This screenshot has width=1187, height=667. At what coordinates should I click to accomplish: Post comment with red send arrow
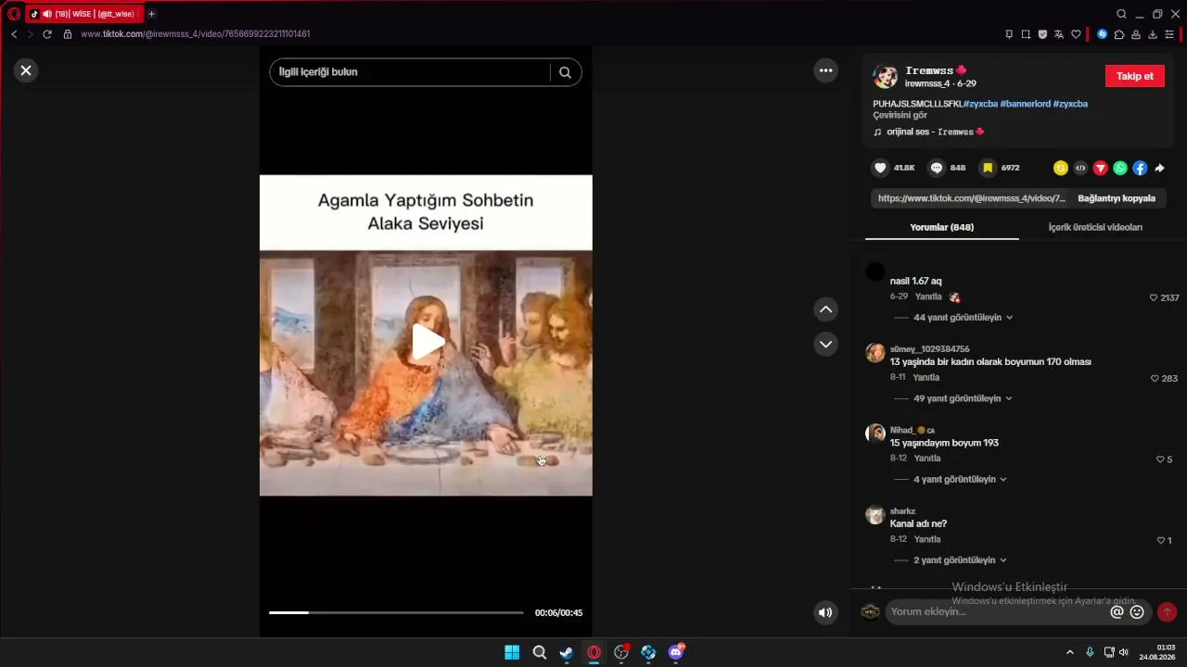coord(1167,611)
